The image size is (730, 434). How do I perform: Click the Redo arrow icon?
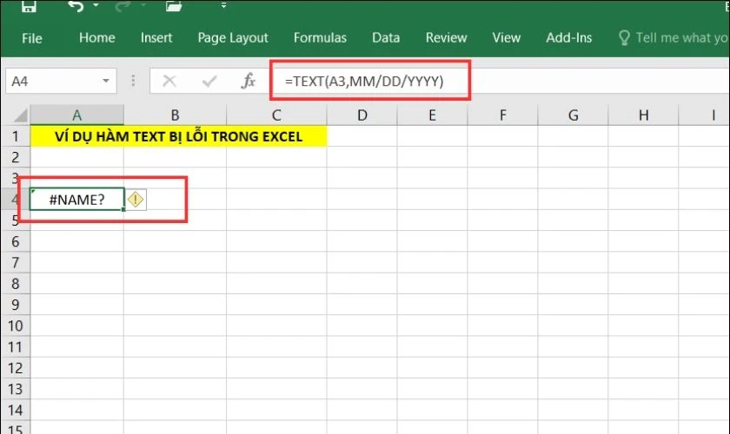tap(123, 5)
